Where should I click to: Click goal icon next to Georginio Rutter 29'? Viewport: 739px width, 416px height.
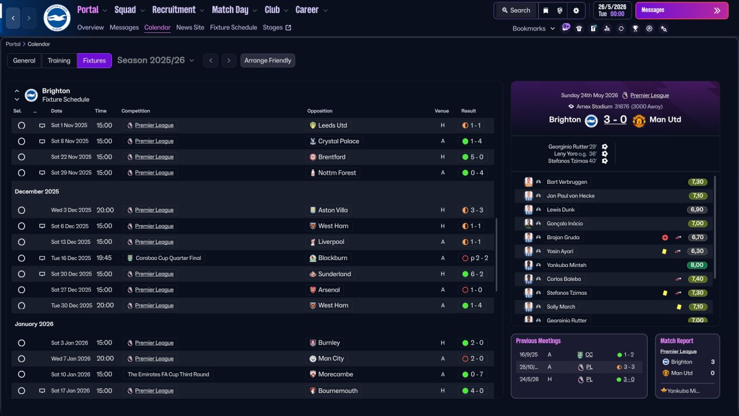pos(604,147)
